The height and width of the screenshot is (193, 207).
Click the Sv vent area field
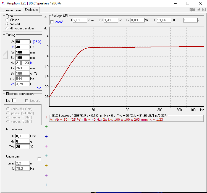[23, 73]
